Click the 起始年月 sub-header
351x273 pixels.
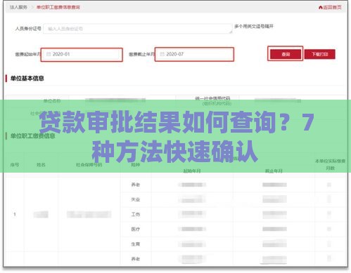[192, 171]
